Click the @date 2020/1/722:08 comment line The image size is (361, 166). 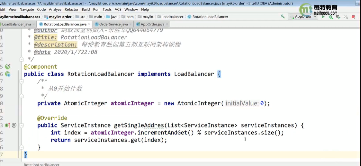66,52
